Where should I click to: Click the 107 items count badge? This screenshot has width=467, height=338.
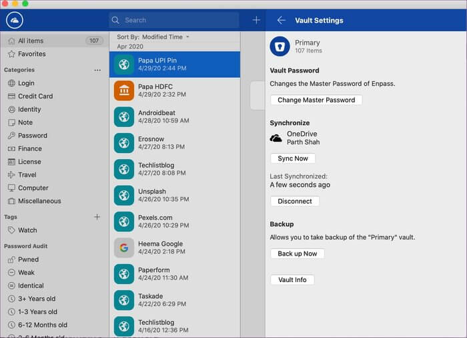(x=94, y=41)
